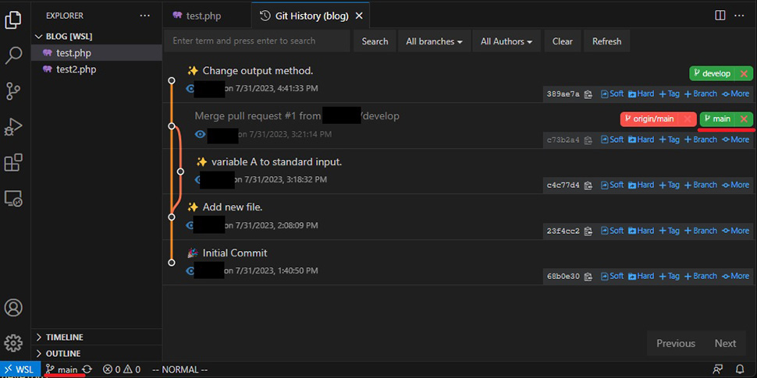Screen dimensions: 757x378
Task: Hard reset to commit 68b0e30
Action: point(641,276)
